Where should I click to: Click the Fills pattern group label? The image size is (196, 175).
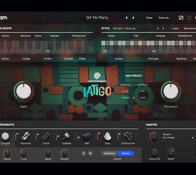click(136, 36)
